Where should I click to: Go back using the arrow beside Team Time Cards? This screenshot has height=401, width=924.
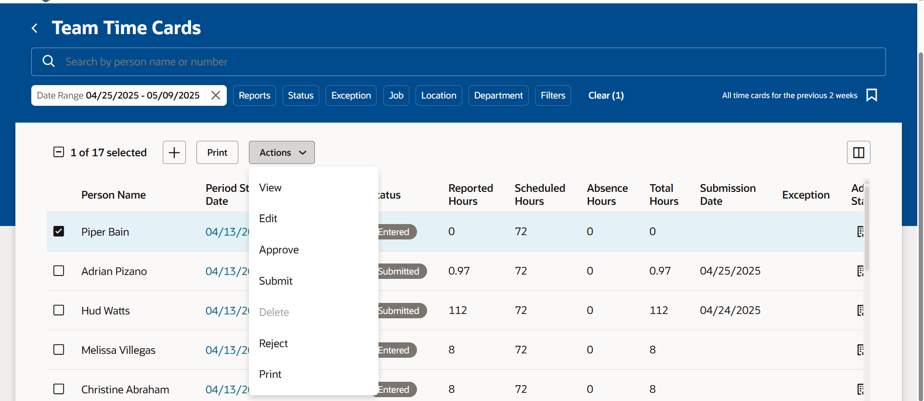[x=35, y=28]
